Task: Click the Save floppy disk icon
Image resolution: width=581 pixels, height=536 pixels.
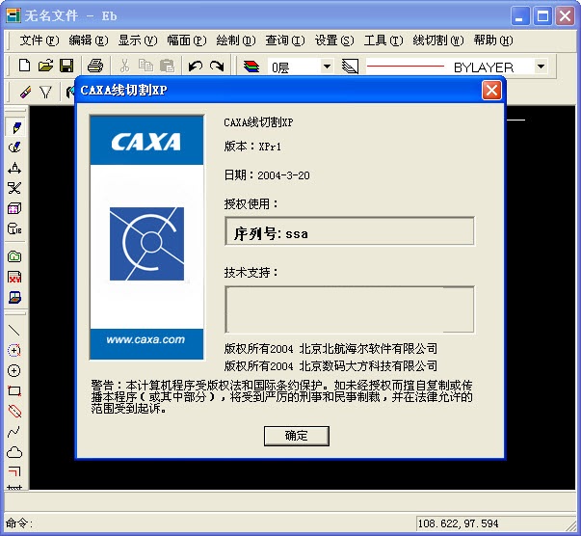Action: click(66, 66)
